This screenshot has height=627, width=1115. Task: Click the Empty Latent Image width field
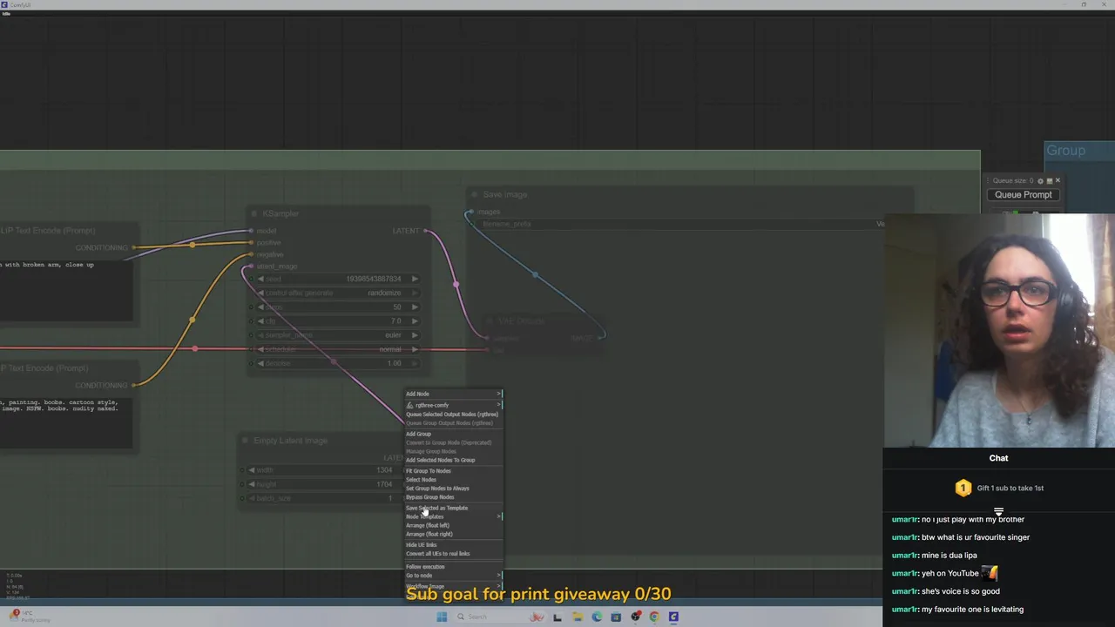point(324,470)
